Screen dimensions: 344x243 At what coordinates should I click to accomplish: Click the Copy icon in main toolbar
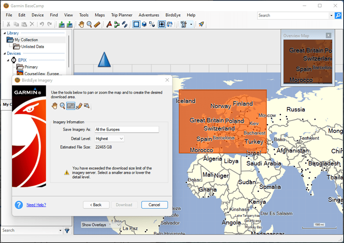point(16,24)
